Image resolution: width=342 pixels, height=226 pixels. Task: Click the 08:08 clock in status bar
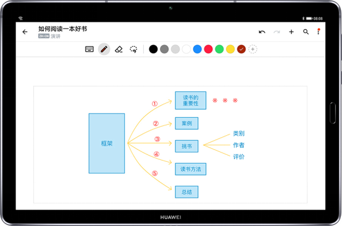click(x=318, y=19)
